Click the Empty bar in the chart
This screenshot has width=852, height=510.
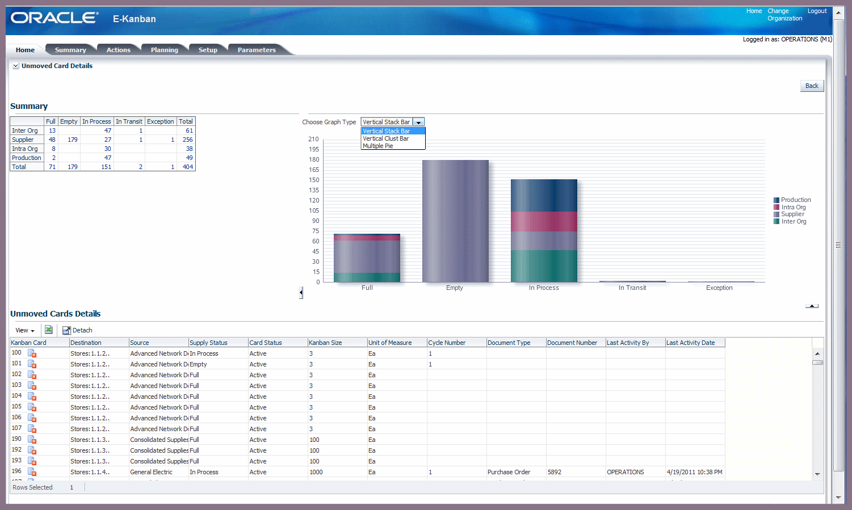tap(455, 221)
